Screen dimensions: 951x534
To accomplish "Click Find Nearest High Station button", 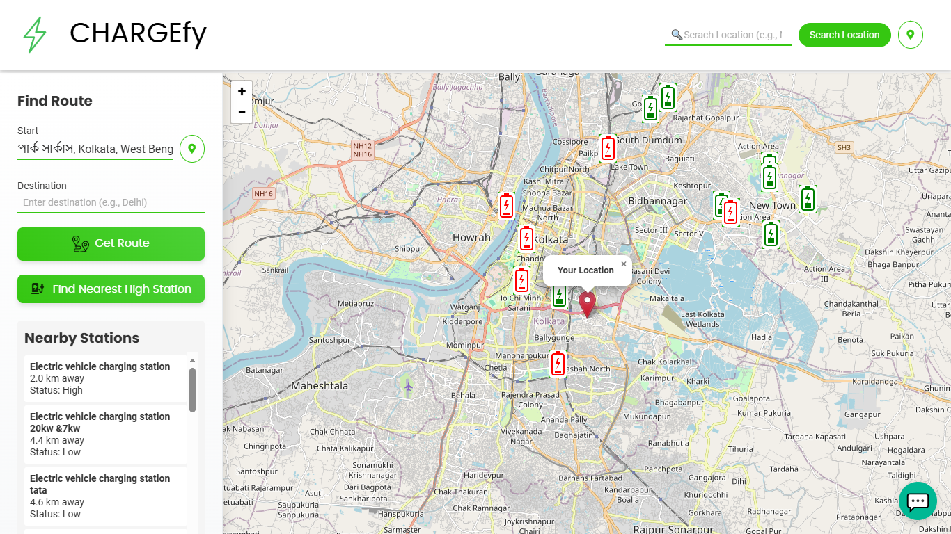I will pyautogui.click(x=111, y=289).
